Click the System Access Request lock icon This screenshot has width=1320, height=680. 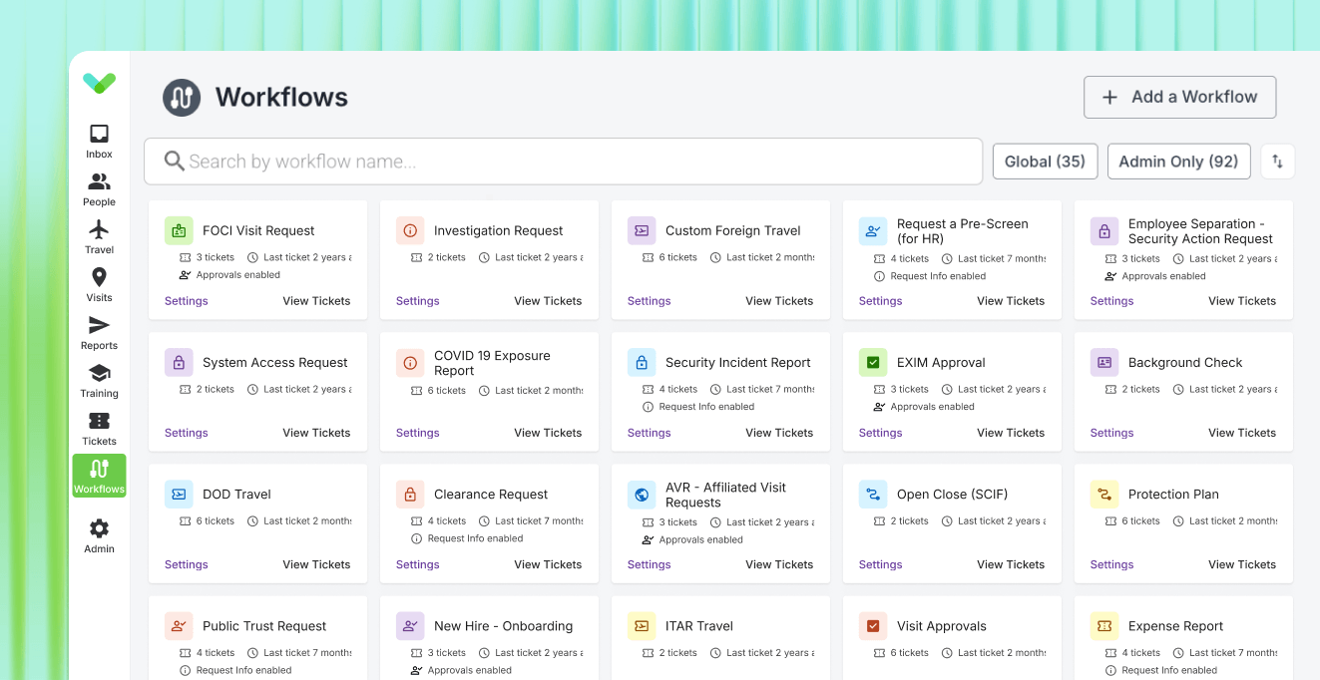(x=179, y=362)
